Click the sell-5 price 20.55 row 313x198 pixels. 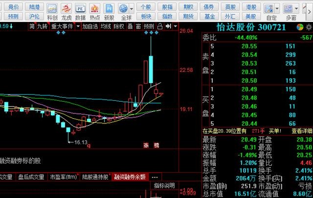point(261,46)
